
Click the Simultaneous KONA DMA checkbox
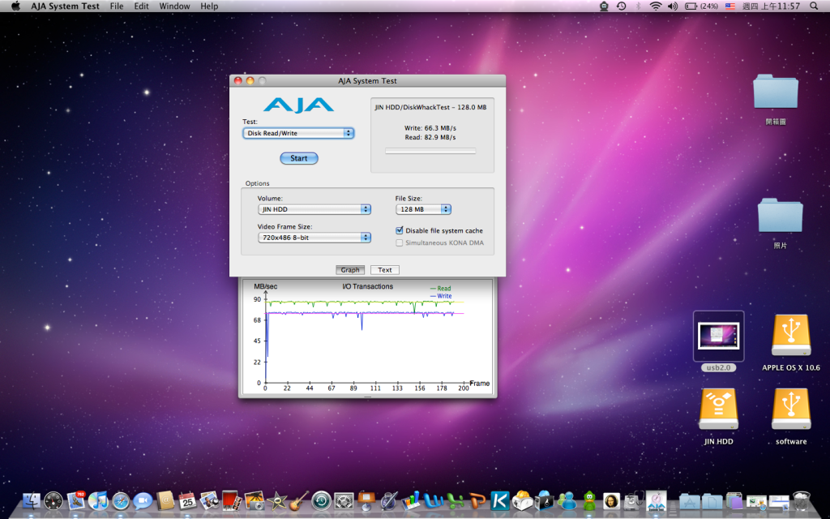point(399,242)
